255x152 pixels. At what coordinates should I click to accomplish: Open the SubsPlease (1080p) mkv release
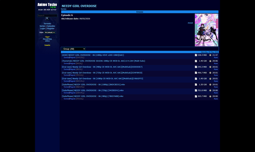click(93, 85)
